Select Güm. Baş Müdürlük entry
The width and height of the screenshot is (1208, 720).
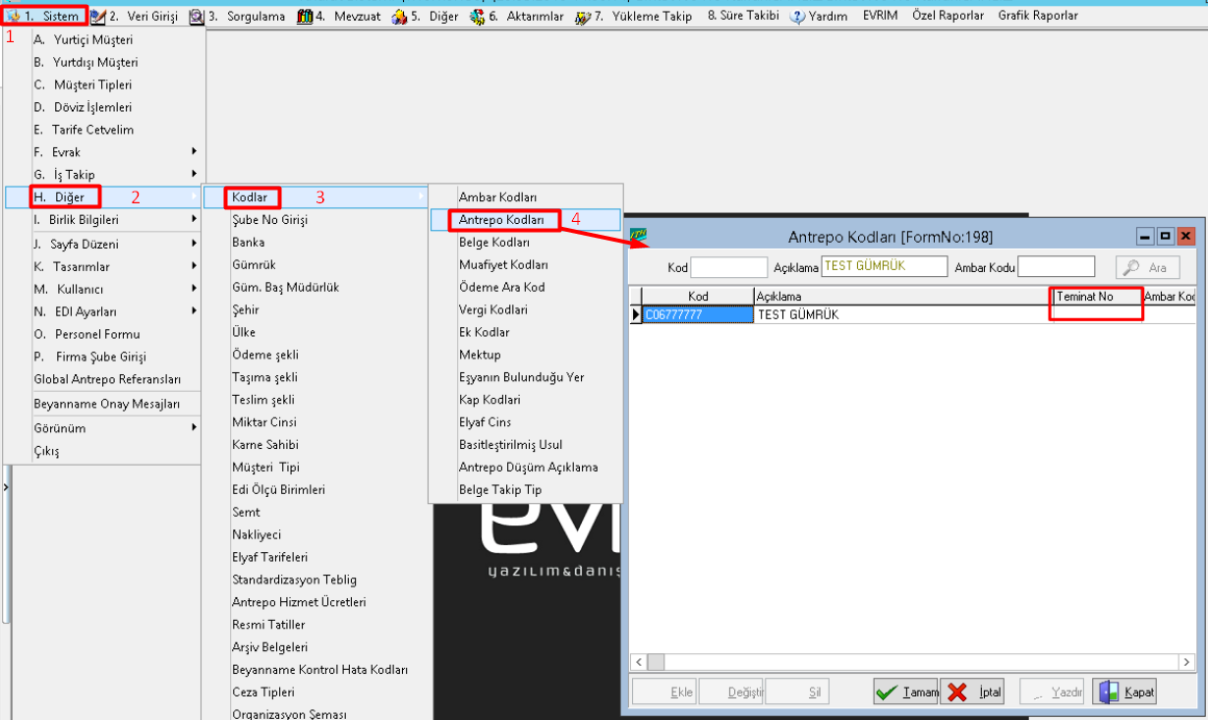(316, 287)
